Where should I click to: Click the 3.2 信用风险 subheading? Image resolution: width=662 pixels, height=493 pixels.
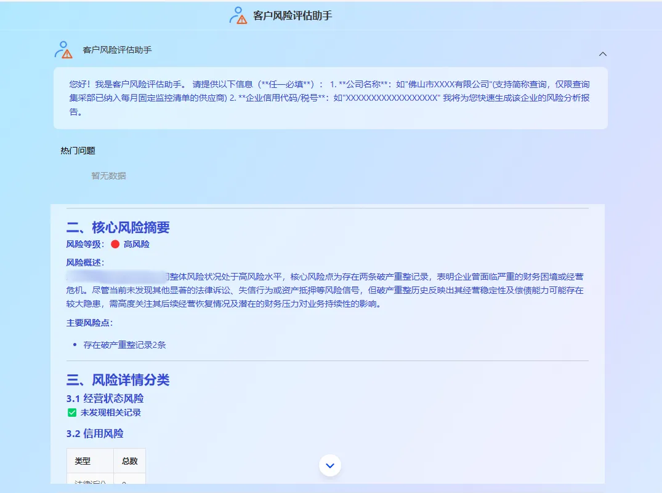coord(95,433)
